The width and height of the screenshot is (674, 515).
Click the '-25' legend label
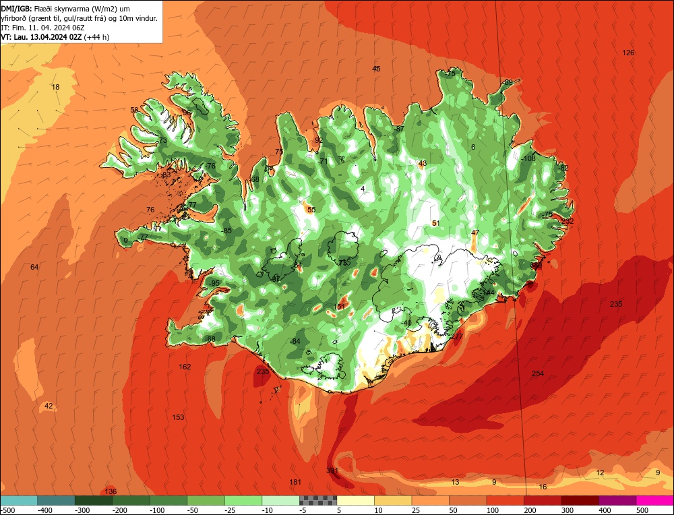231,510
